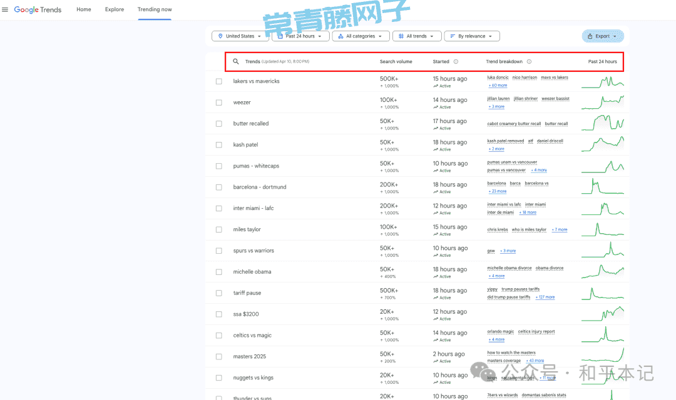Viewport: 676px width, 400px height.
Task: Open the 'masters 2025' trend
Action: pyautogui.click(x=250, y=356)
